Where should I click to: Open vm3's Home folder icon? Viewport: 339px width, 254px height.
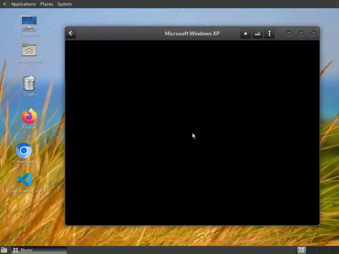pyautogui.click(x=29, y=53)
